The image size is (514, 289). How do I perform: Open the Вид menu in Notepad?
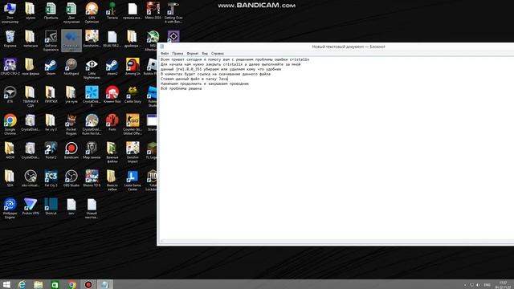coord(205,54)
